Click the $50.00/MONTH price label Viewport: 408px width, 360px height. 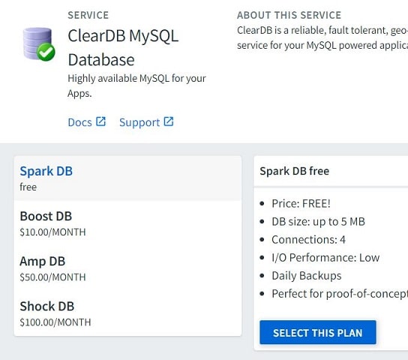(x=52, y=277)
